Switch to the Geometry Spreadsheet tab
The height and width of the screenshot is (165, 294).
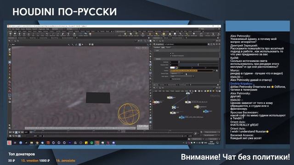pos(68,38)
